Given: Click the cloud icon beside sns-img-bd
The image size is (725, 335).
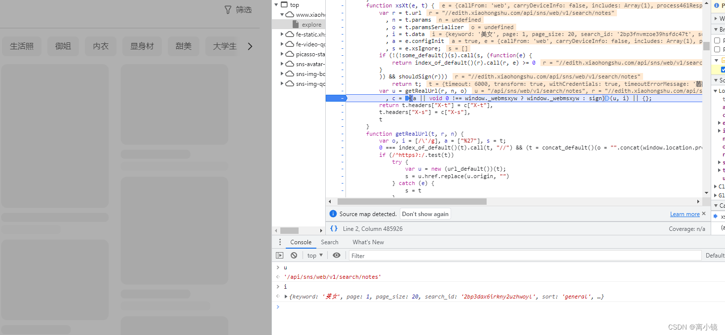Looking at the screenshot, I should pyautogui.click(x=290, y=74).
